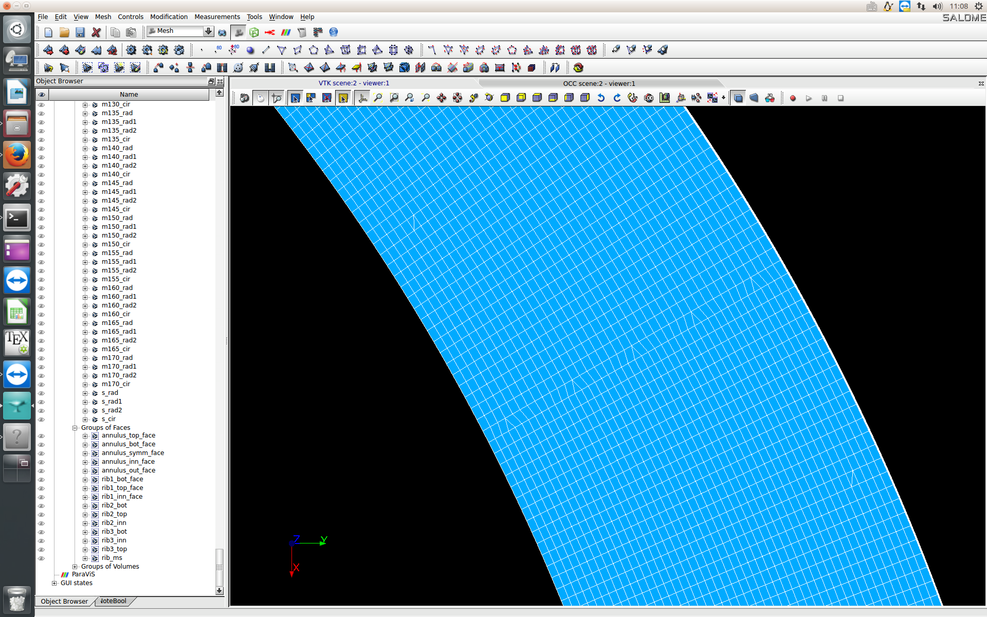Open the Measurements menu

point(217,17)
